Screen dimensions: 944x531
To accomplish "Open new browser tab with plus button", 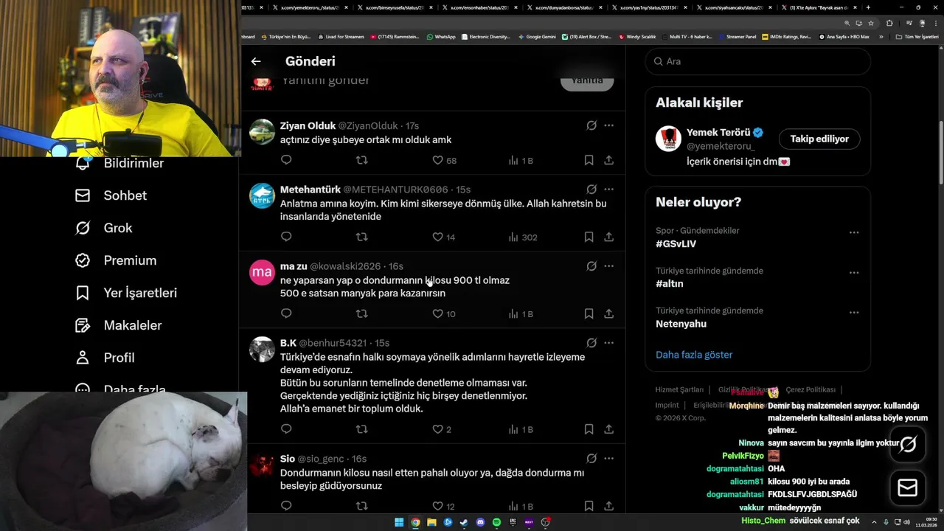I will pos(868,7).
